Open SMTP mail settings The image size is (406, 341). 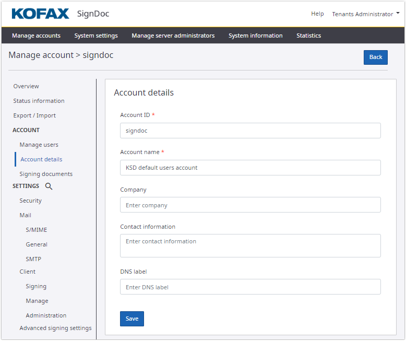[33, 259]
